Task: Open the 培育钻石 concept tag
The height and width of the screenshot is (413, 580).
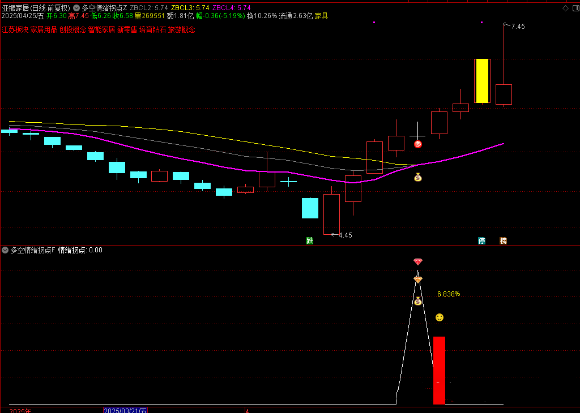Action: click(152, 29)
